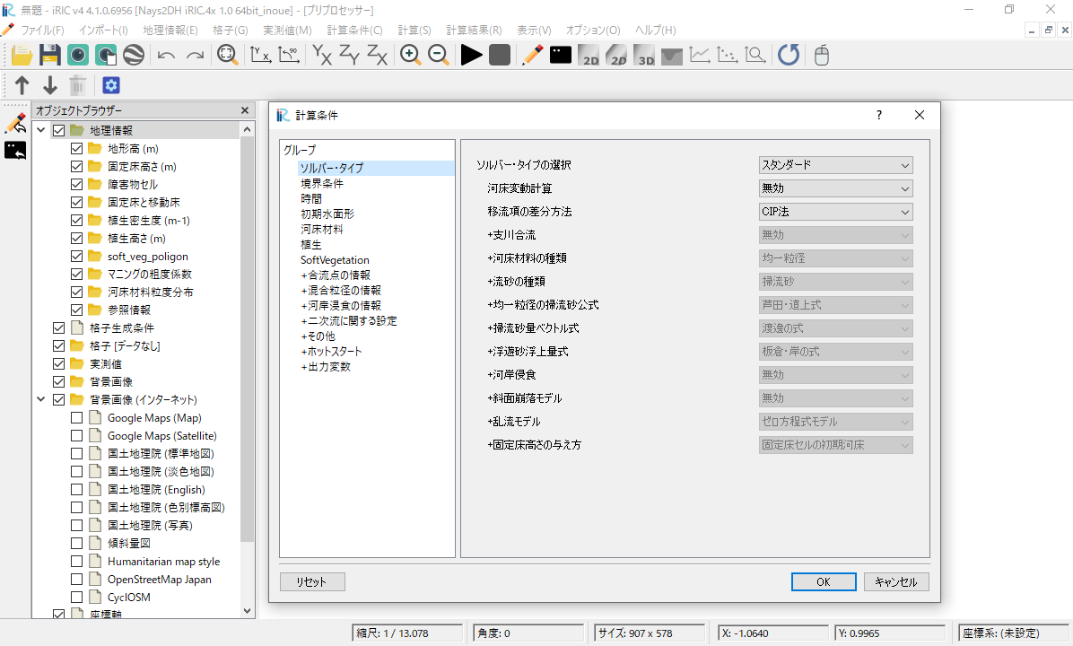Open the 移流項の差分方法 CIP法 dropdown

(x=835, y=212)
